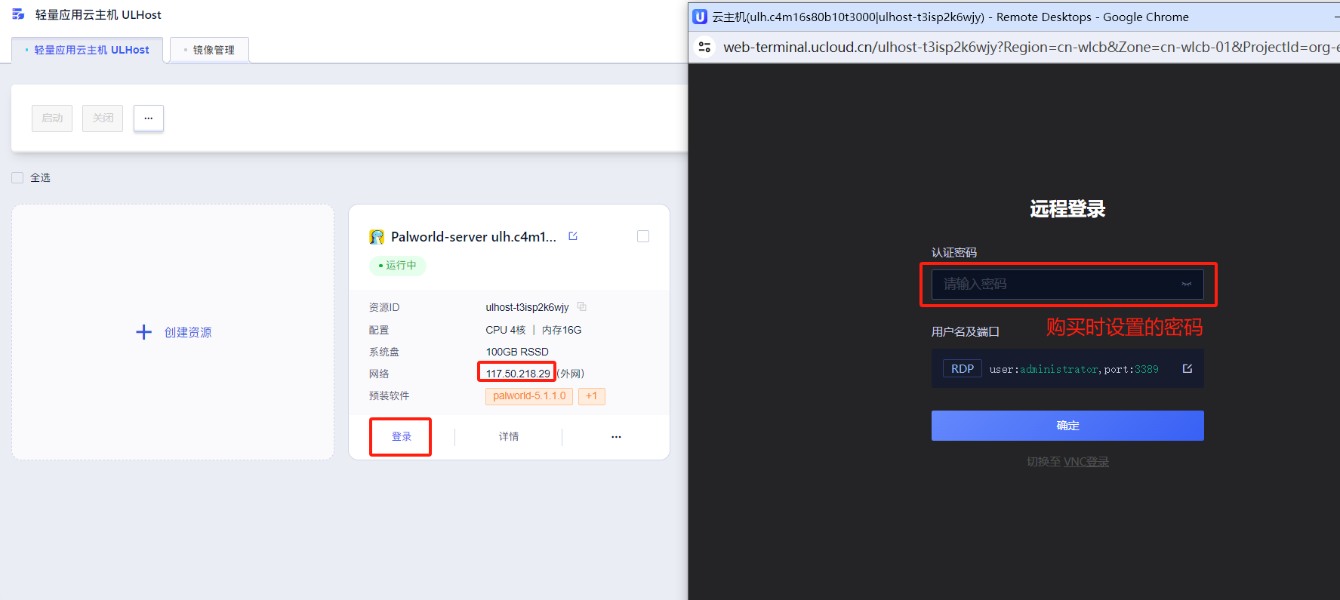This screenshot has width=1340, height=600.
Task: Click the Chrome site info icon
Action: click(x=704, y=47)
